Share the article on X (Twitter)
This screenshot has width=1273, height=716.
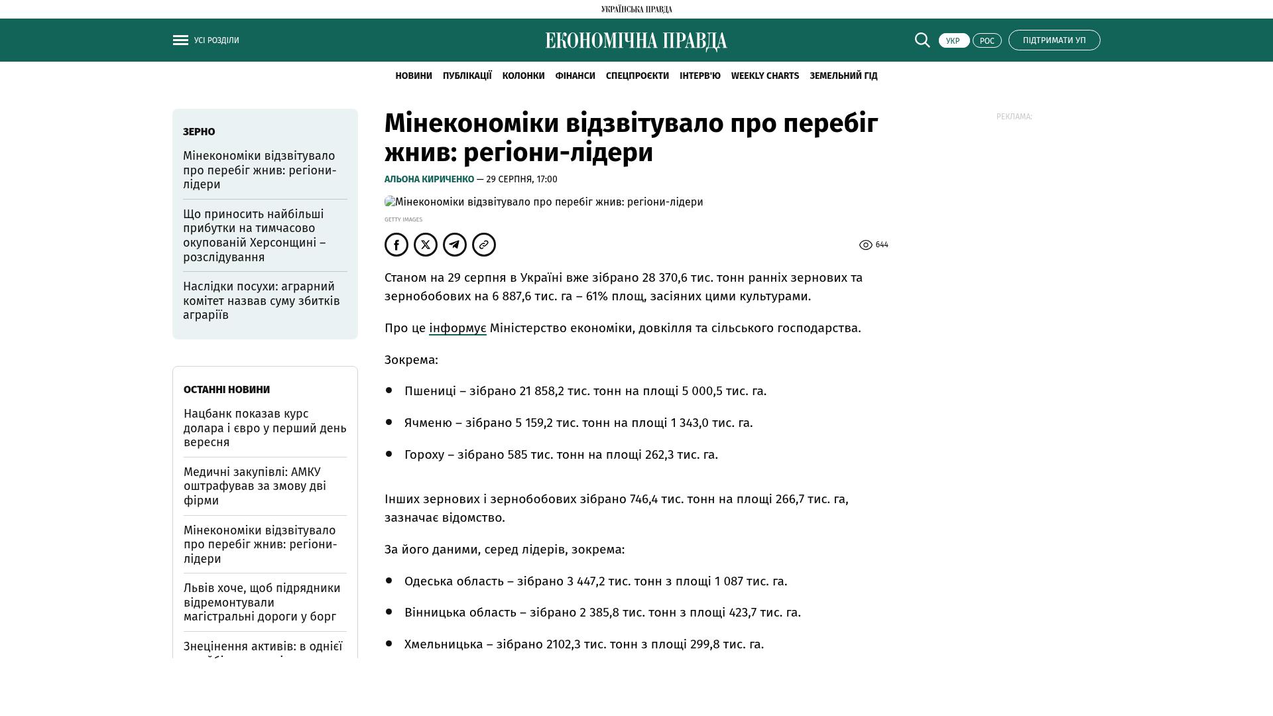[x=426, y=245]
